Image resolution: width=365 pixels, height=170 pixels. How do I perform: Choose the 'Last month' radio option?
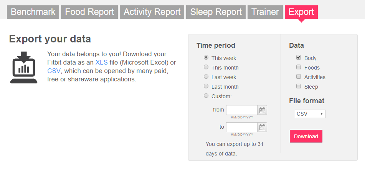click(206, 86)
